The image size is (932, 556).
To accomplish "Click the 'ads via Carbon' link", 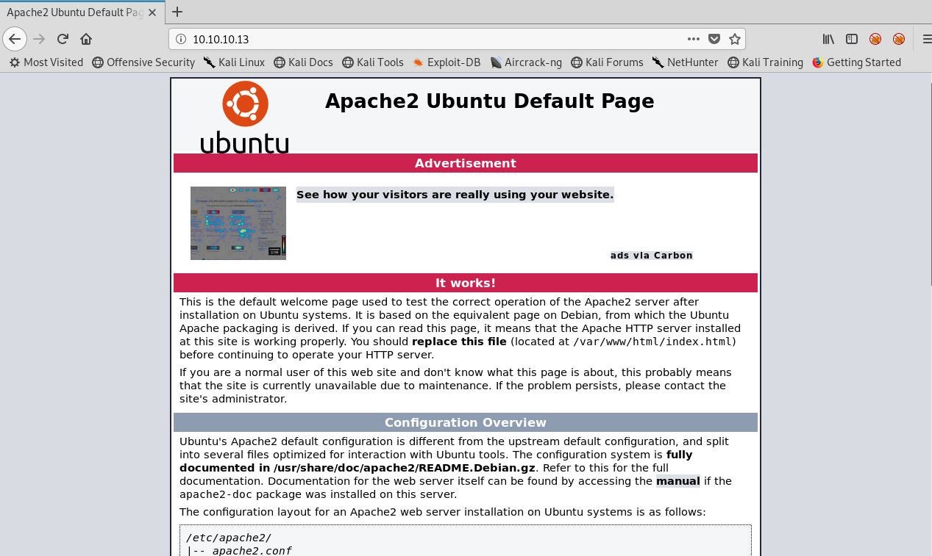I will pos(651,256).
